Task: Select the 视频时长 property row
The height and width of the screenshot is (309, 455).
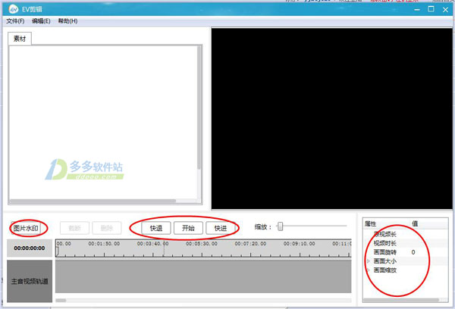Action: pyautogui.click(x=406, y=243)
